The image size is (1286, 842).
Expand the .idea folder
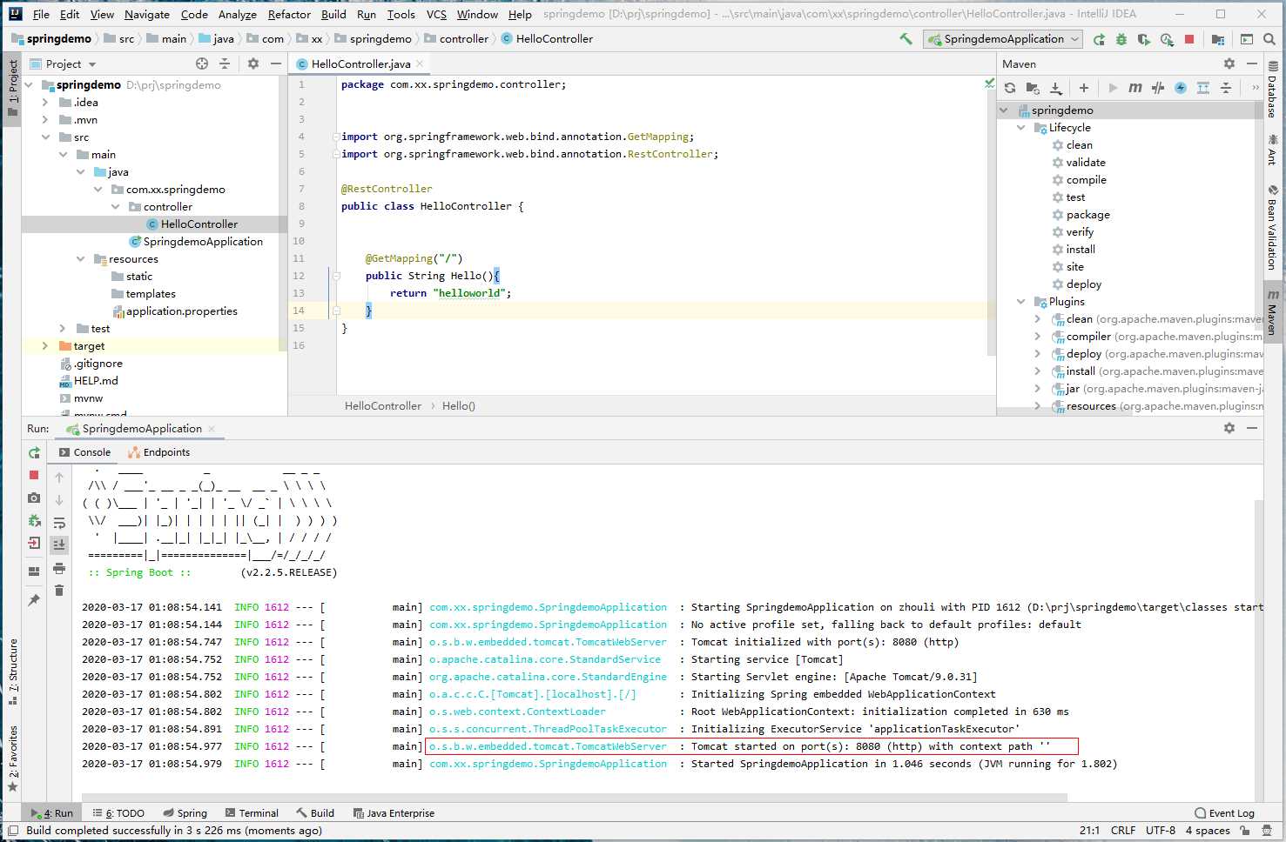(x=45, y=103)
